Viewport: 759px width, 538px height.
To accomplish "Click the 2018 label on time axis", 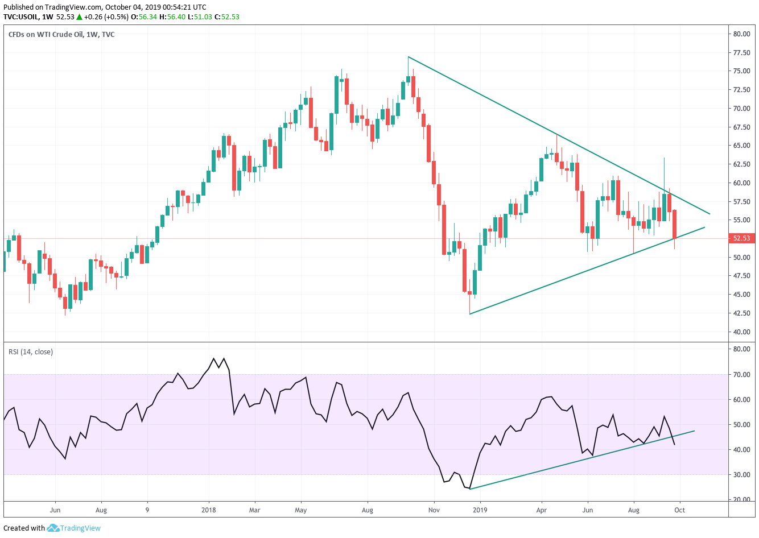I will (x=209, y=510).
